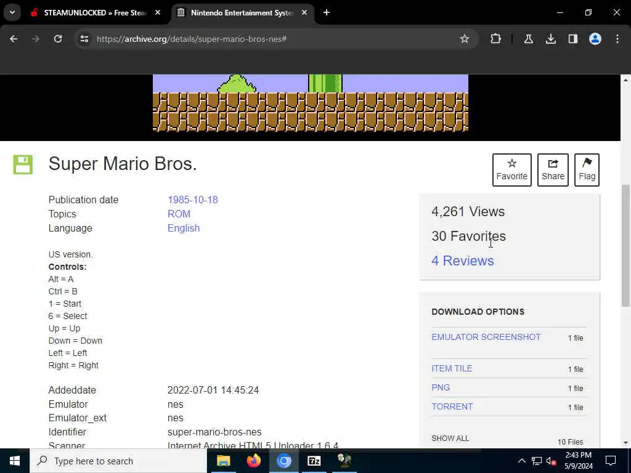The width and height of the screenshot is (631, 473).
Task: Open the Windows Start menu
Action: [15, 461]
